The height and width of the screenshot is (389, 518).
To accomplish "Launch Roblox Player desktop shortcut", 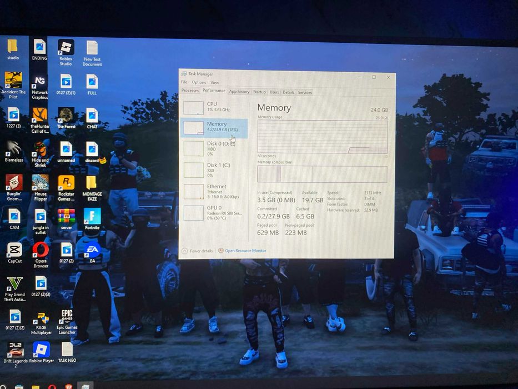I will (42, 353).
